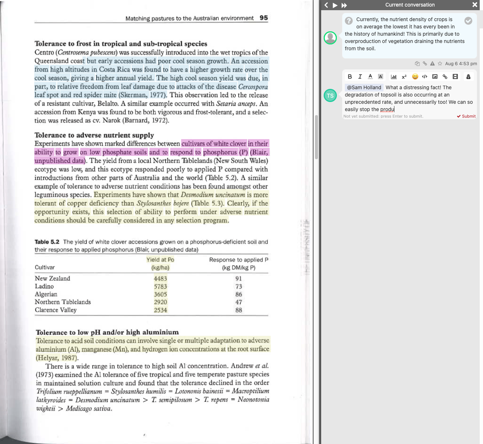The image size is (483, 444).
Task: Skip to last conversation with double arrow
Action: click(x=344, y=5)
